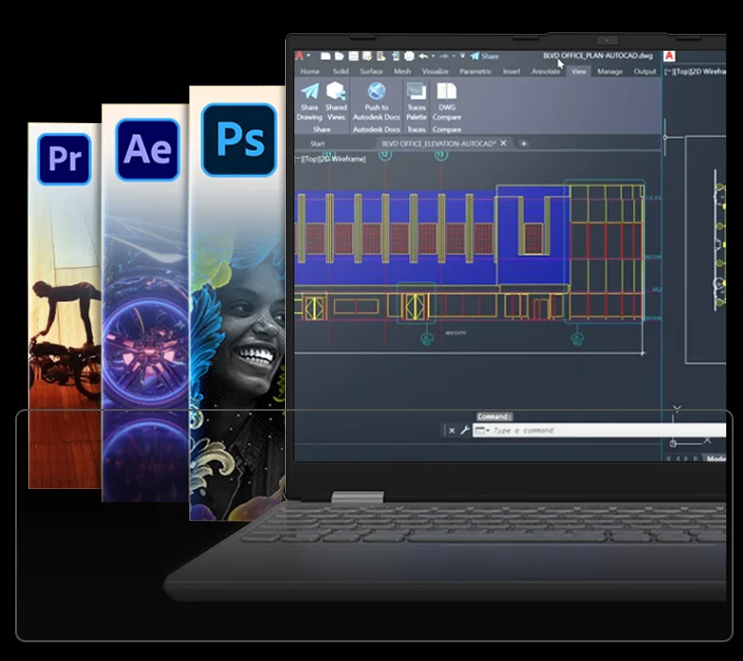Open the Customize Quick Access Toolbar dropdown
743x661 pixels.
click(x=463, y=55)
